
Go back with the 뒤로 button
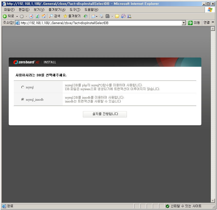click(8, 16)
